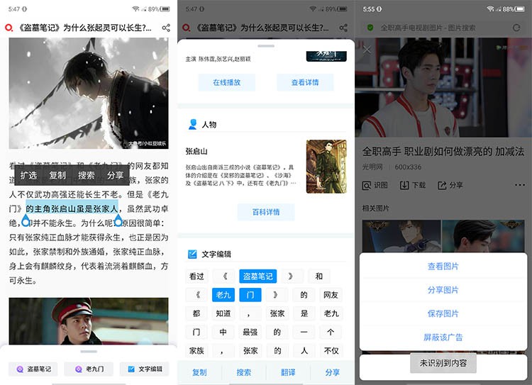
Task: Select 分享 in the text selection popup
Action: [115, 175]
